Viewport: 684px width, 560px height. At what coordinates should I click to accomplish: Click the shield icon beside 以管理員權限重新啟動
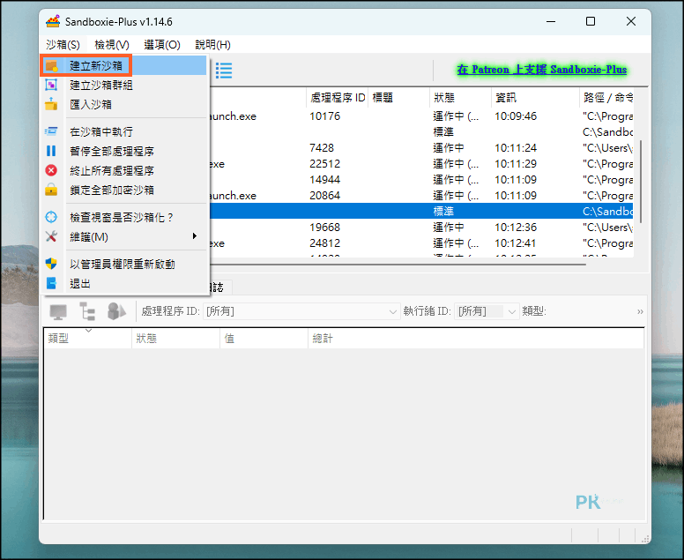pyautogui.click(x=51, y=264)
